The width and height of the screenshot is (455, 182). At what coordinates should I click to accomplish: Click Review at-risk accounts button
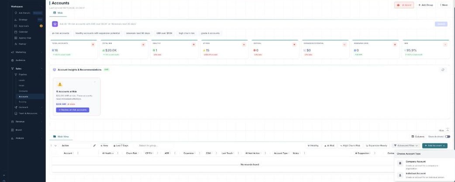[x=72, y=110]
